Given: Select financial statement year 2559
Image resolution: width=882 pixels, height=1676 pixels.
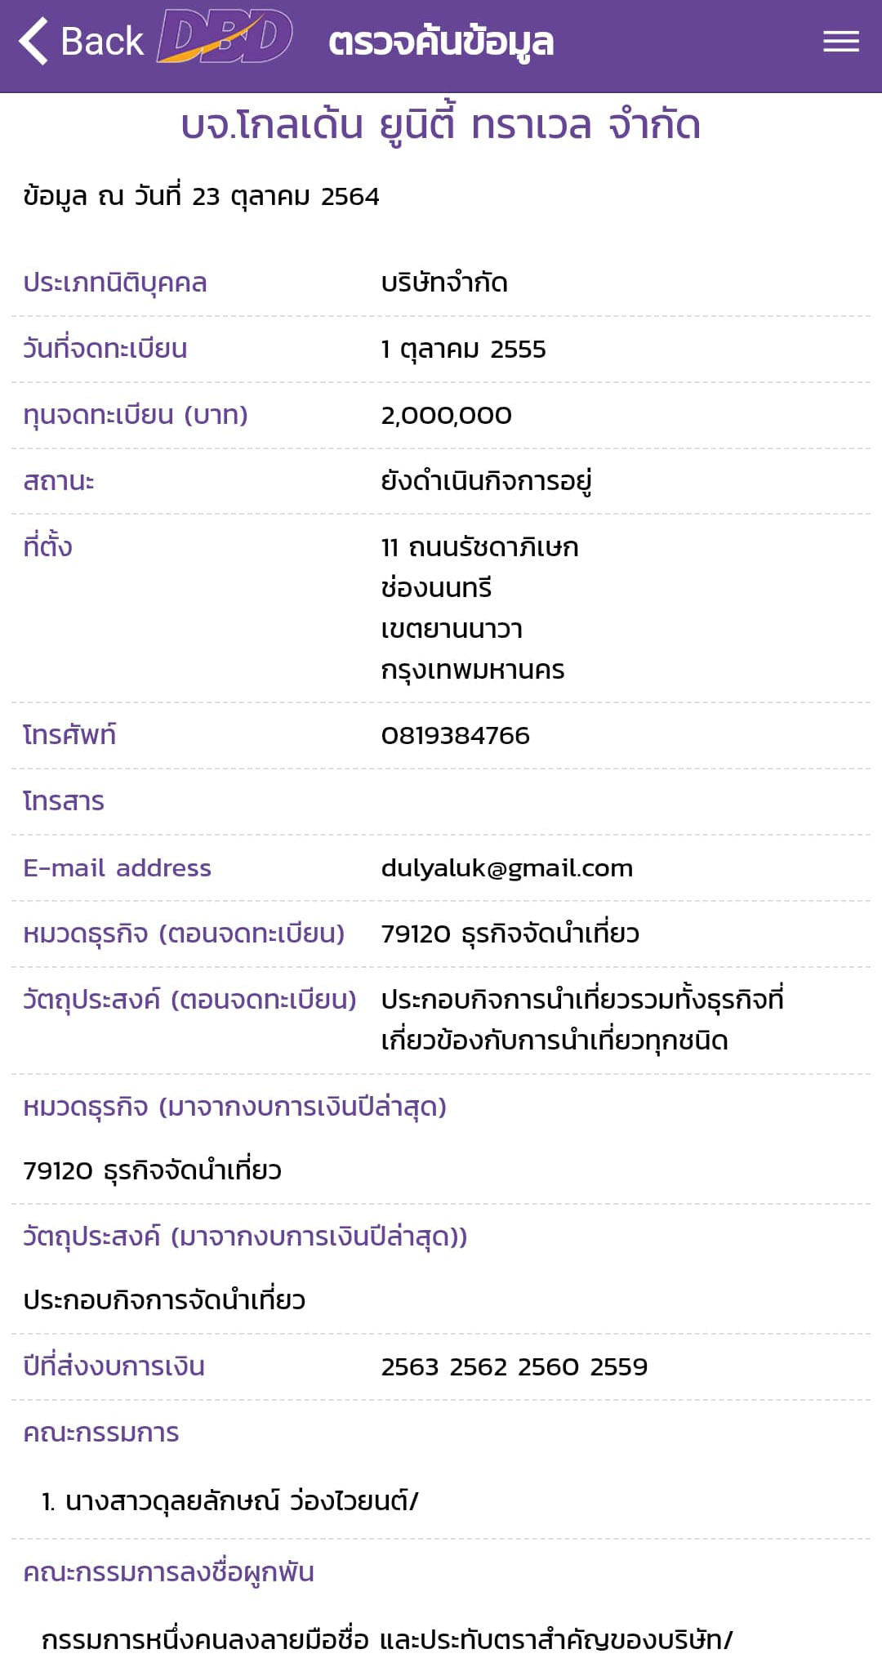Looking at the screenshot, I should coord(618,1367).
